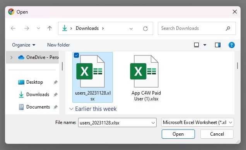Viewport: 246px width, 150px height.
Task: Open Desktop in the sidebar
Action: coord(34,82)
